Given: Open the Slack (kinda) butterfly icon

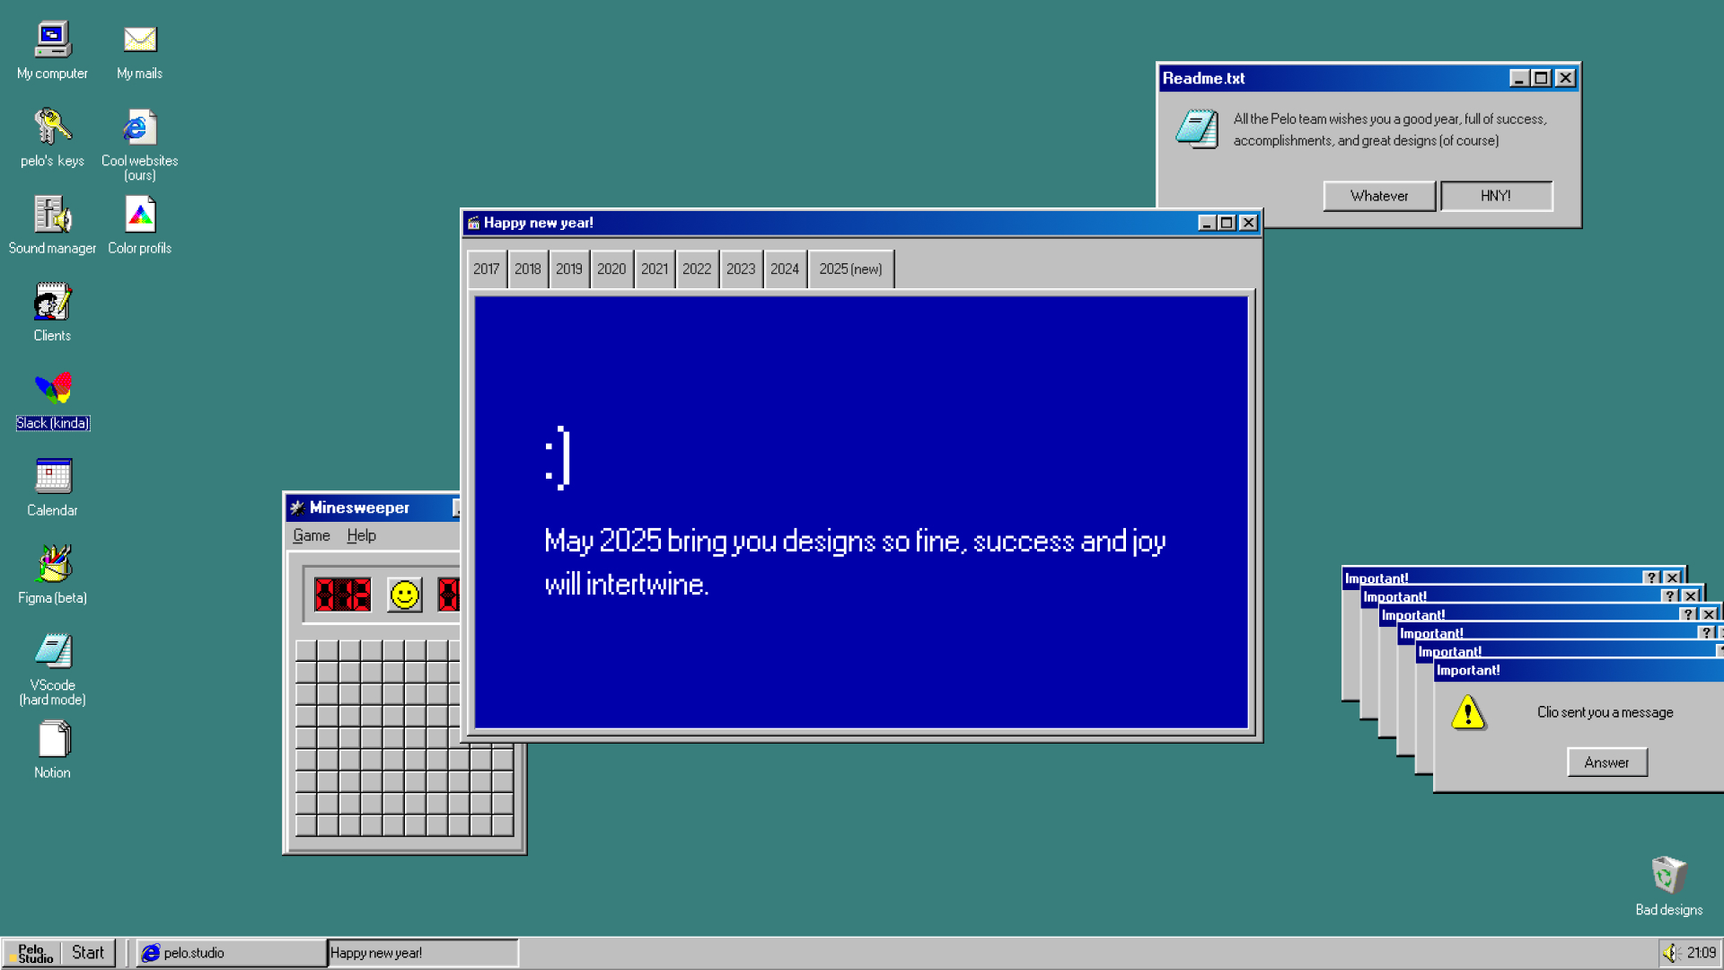Looking at the screenshot, I should 52,389.
